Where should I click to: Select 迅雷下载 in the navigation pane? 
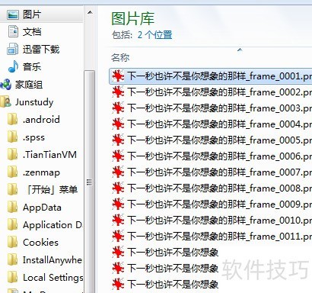41,50
